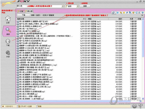This screenshot has width=145, height=109.
Task: Click the 6,472 KB size cell
Action: tap(84, 70)
